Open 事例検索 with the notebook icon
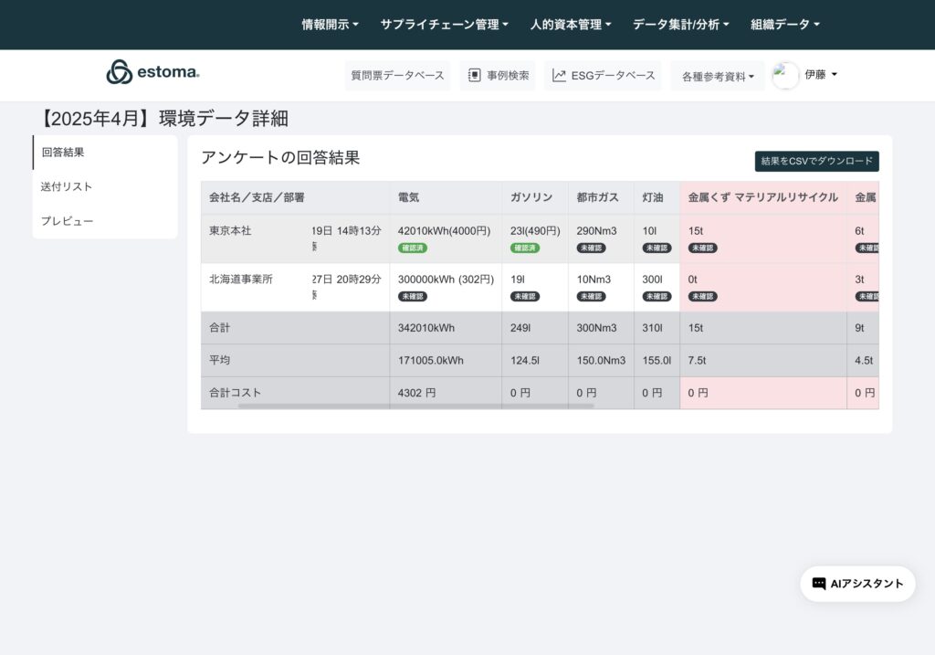The height and width of the screenshot is (655, 935). point(498,76)
